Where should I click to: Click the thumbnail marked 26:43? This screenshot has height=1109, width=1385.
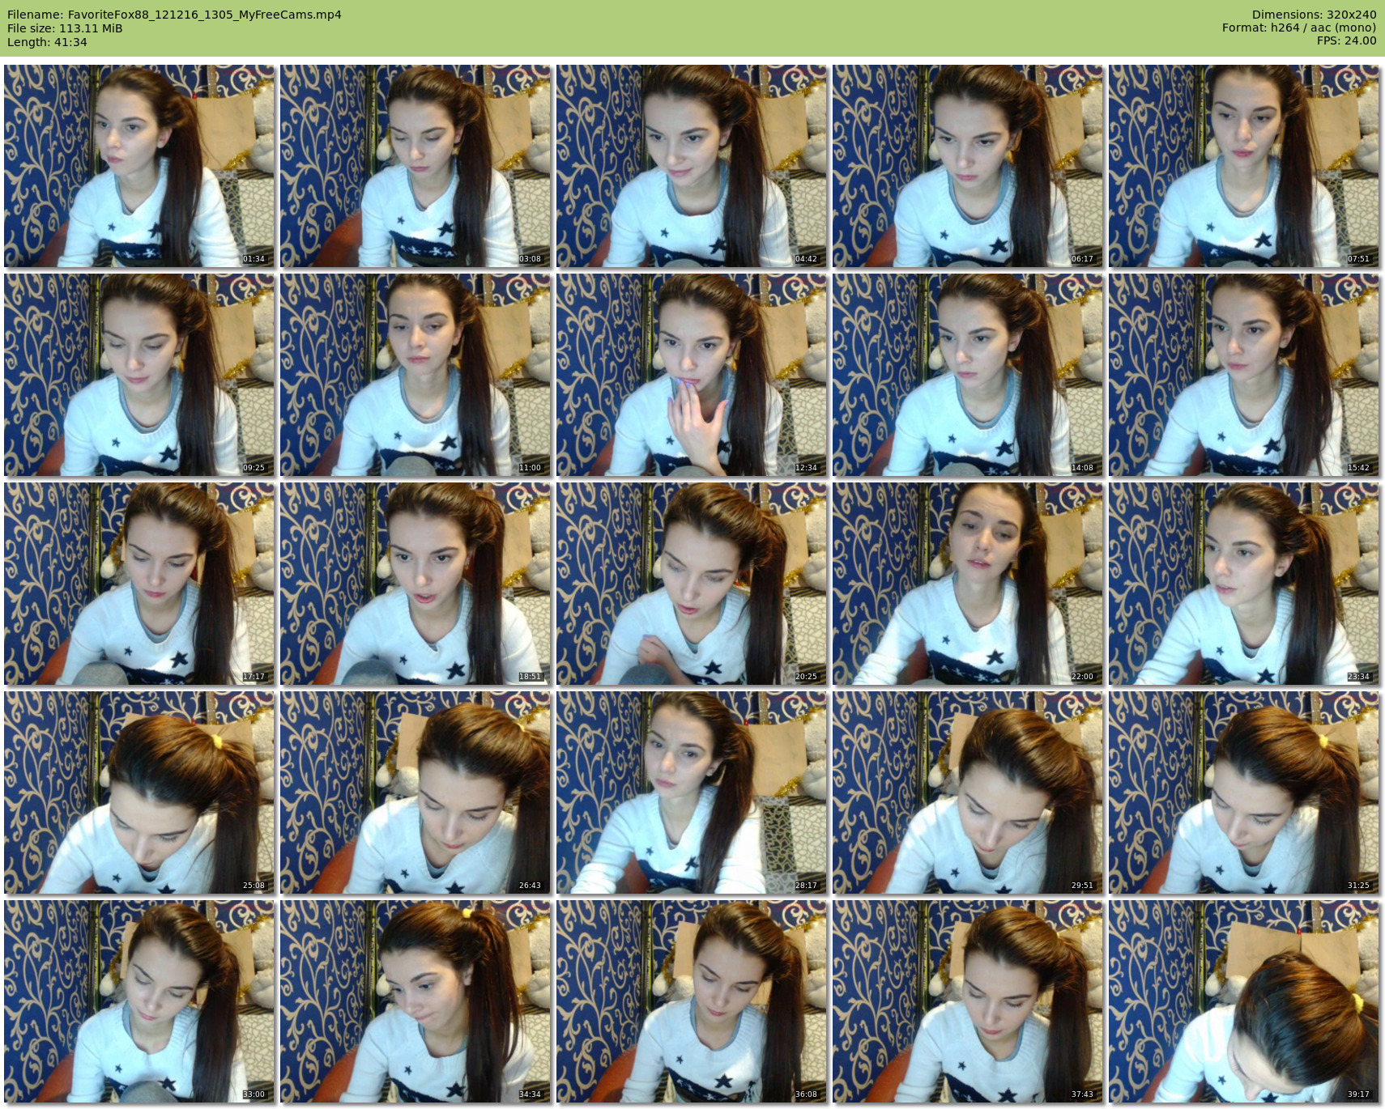pos(415,792)
